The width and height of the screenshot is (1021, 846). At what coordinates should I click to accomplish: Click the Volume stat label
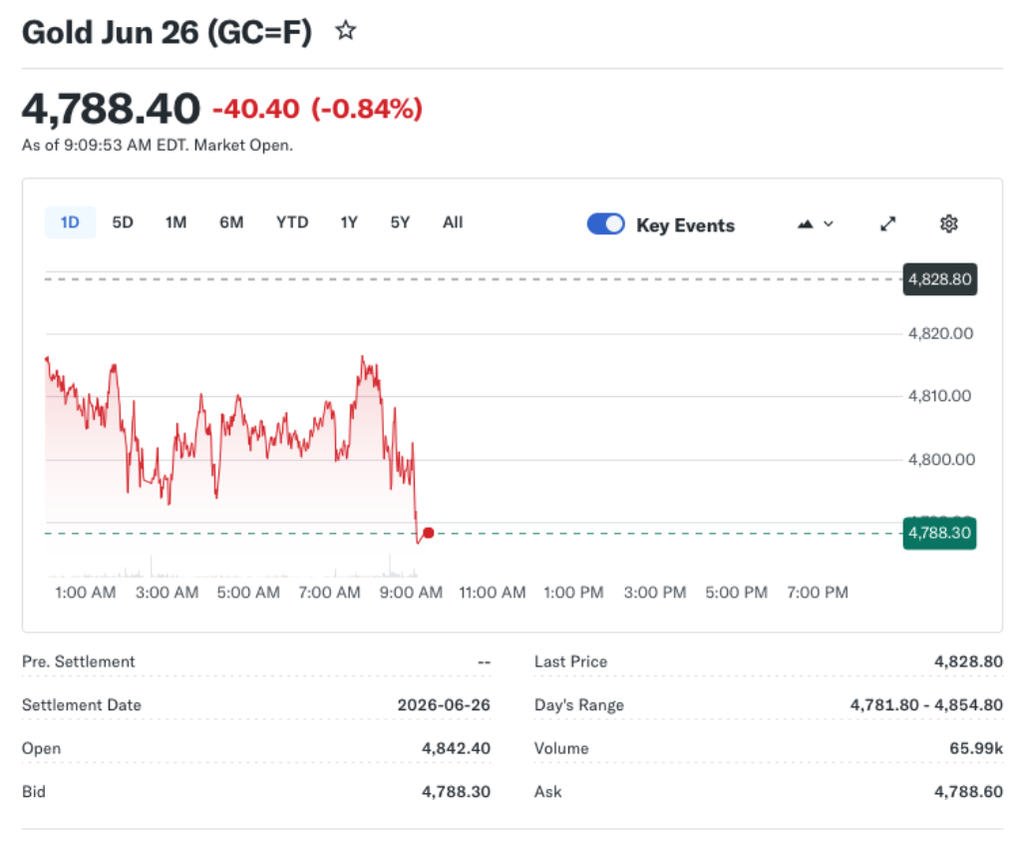tap(562, 748)
